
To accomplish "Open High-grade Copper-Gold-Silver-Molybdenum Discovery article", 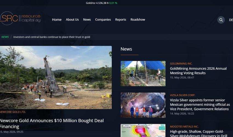I will [198, 133].
